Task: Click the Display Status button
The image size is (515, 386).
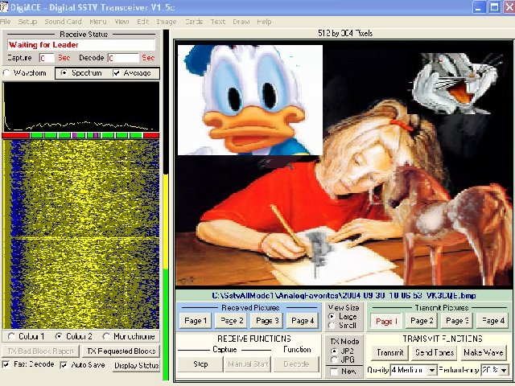Action: [x=137, y=365]
